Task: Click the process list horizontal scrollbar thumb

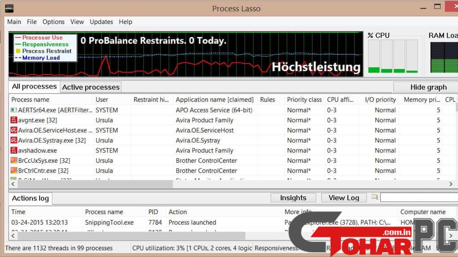Action: point(95,184)
